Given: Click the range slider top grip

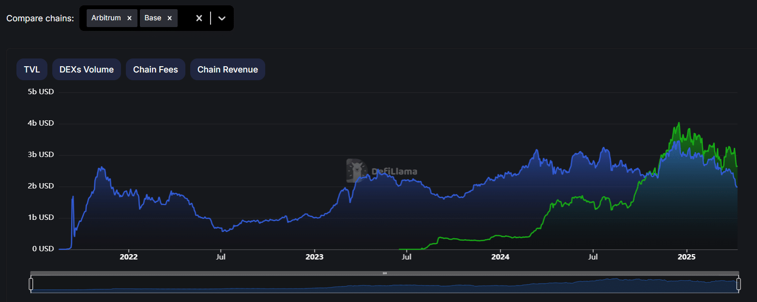Looking at the screenshot, I should 385,273.
